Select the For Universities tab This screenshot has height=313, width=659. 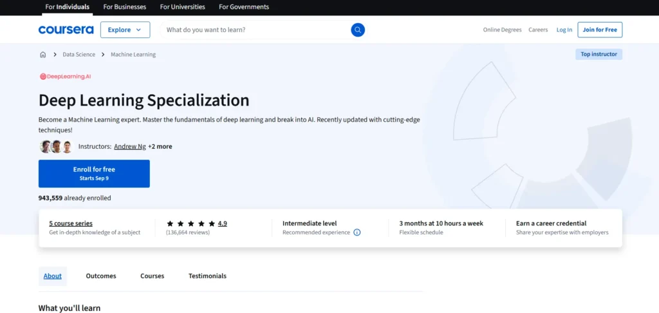click(182, 7)
